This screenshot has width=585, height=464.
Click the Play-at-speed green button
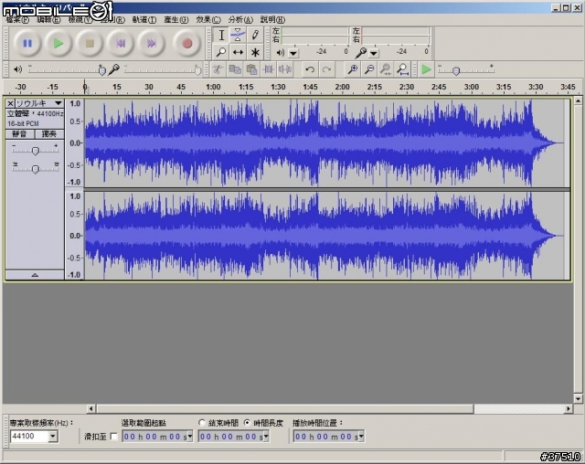coord(426,69)
